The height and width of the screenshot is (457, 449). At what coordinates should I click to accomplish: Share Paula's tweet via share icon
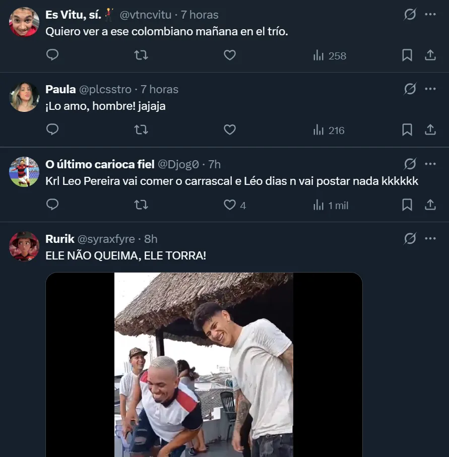point(430,130)
